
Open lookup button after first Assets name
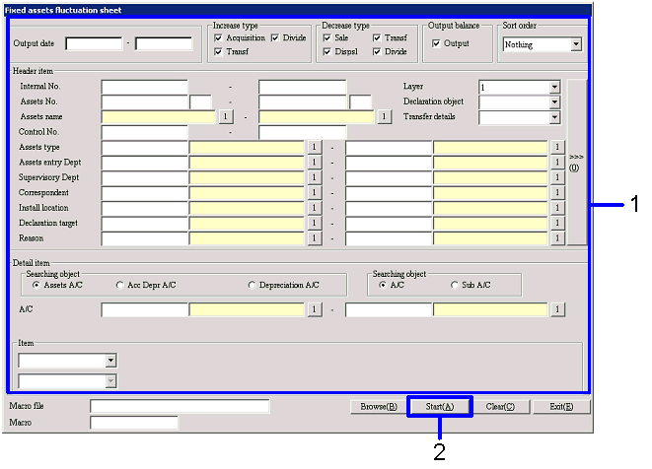coord(226,116)
